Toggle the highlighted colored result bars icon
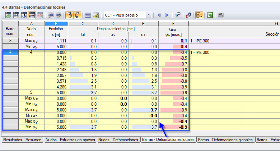Screen dimensions: 280x151 (x=199, y=15)
